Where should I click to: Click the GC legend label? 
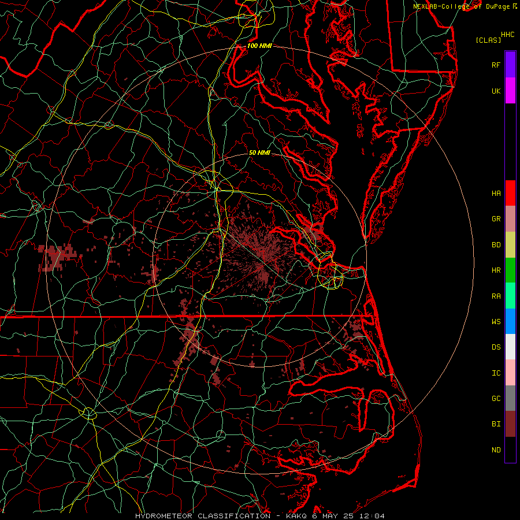click(x=496, y=399)
